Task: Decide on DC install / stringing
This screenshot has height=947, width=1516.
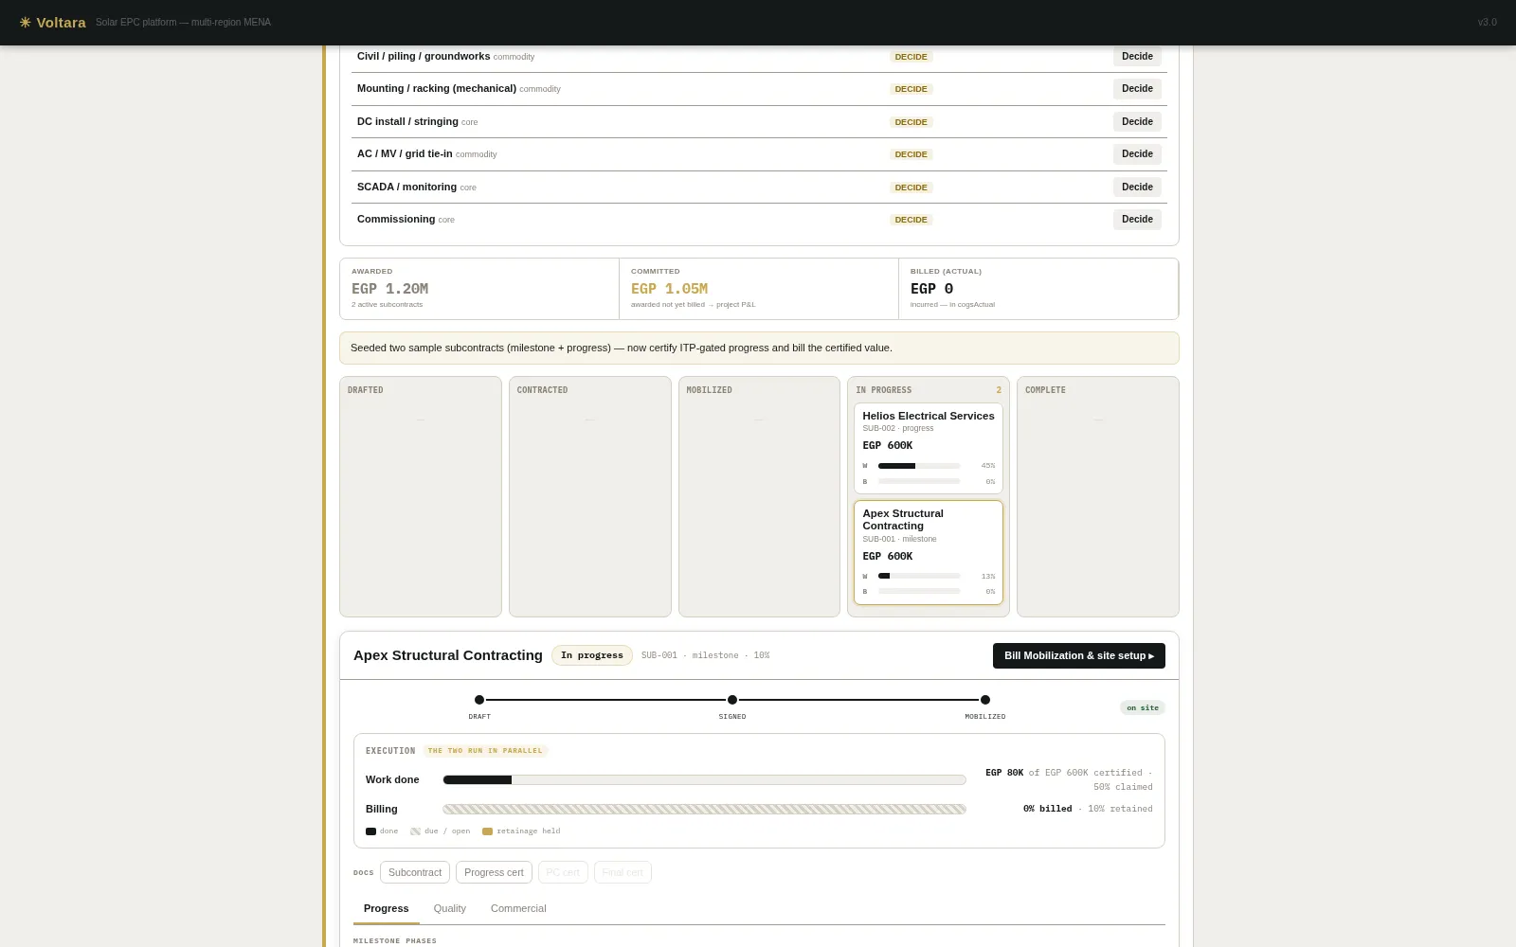Action: pos(1137,122)
